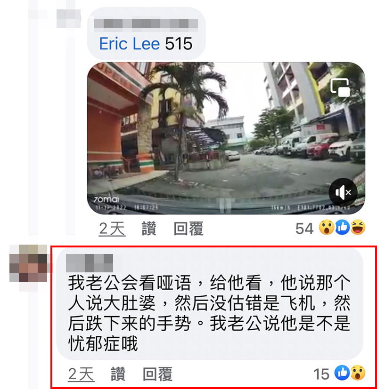377x389 pixels.
Task: Click the thumbs-up icon on bottom comment
Action: [342, 373]
